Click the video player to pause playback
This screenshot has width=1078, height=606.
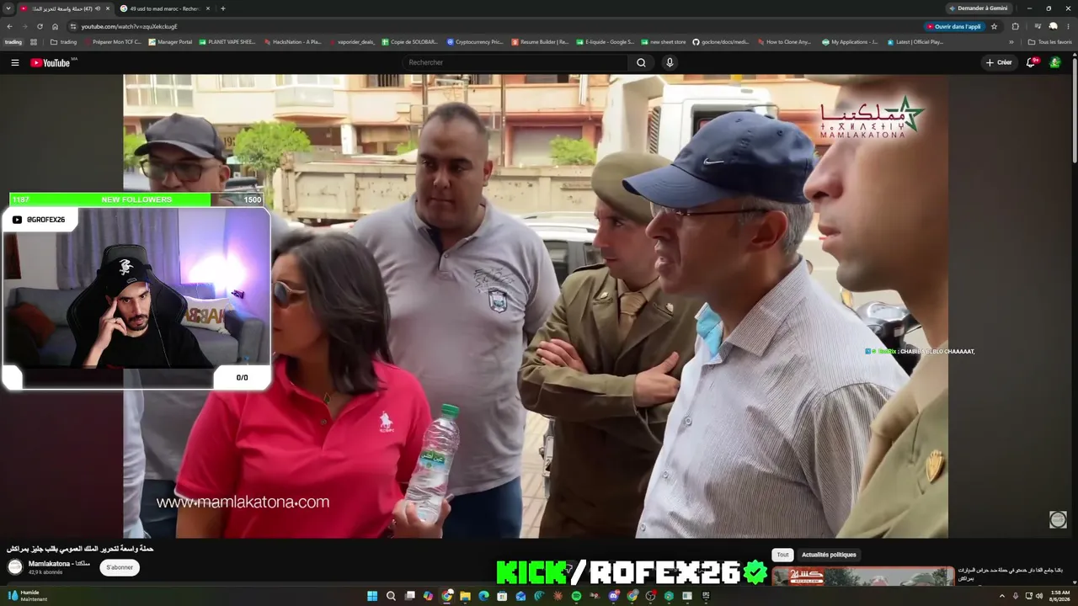536,306
